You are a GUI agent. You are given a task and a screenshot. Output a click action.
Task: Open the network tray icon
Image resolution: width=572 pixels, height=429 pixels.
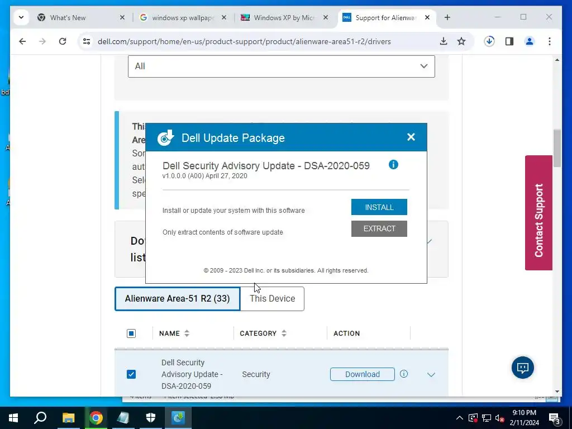tap(487, 418)
